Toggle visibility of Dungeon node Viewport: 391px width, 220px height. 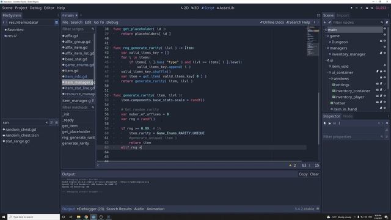tap(385, 41)
